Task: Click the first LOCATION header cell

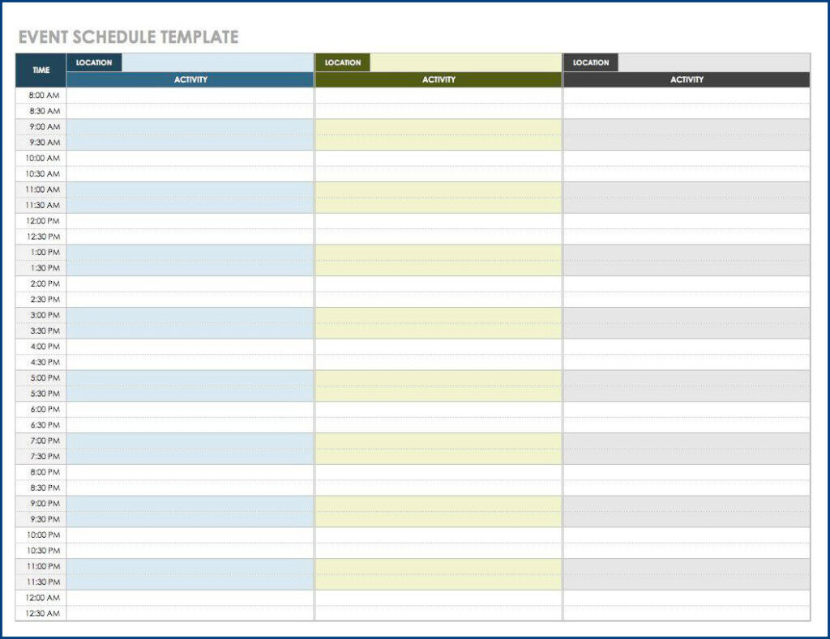Action: click(94, 62)
